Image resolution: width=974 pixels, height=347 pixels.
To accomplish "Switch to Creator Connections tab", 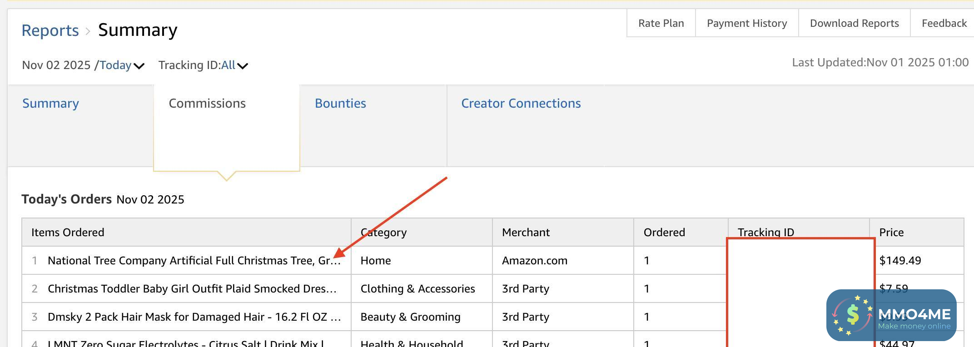I will pos(521,104).
